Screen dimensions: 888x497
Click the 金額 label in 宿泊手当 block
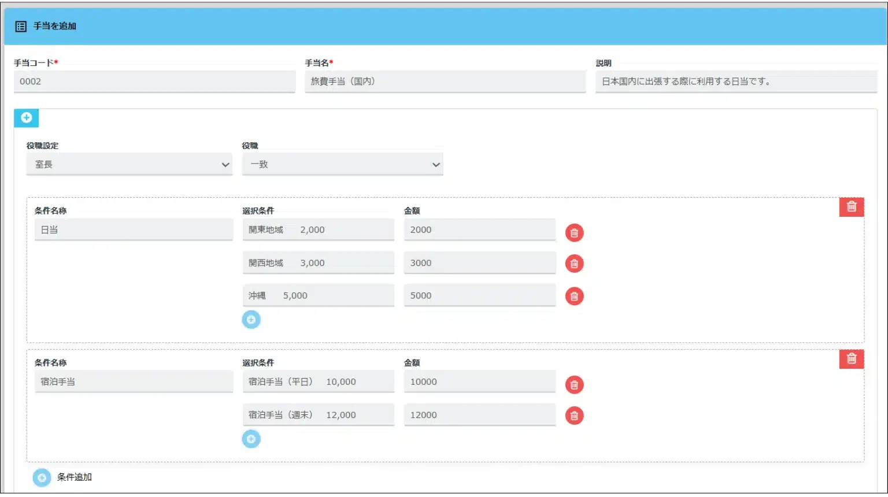pyautogui.click(x=412, y=363)
